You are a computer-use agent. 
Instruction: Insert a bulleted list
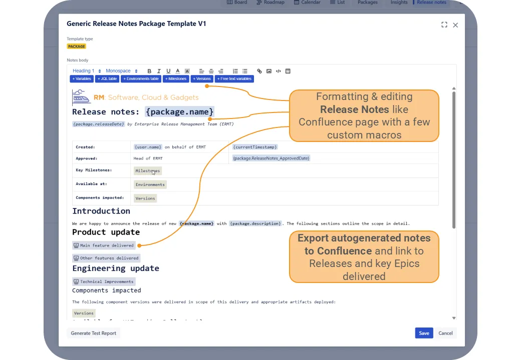pyautogui.click(x=245, y=71)
